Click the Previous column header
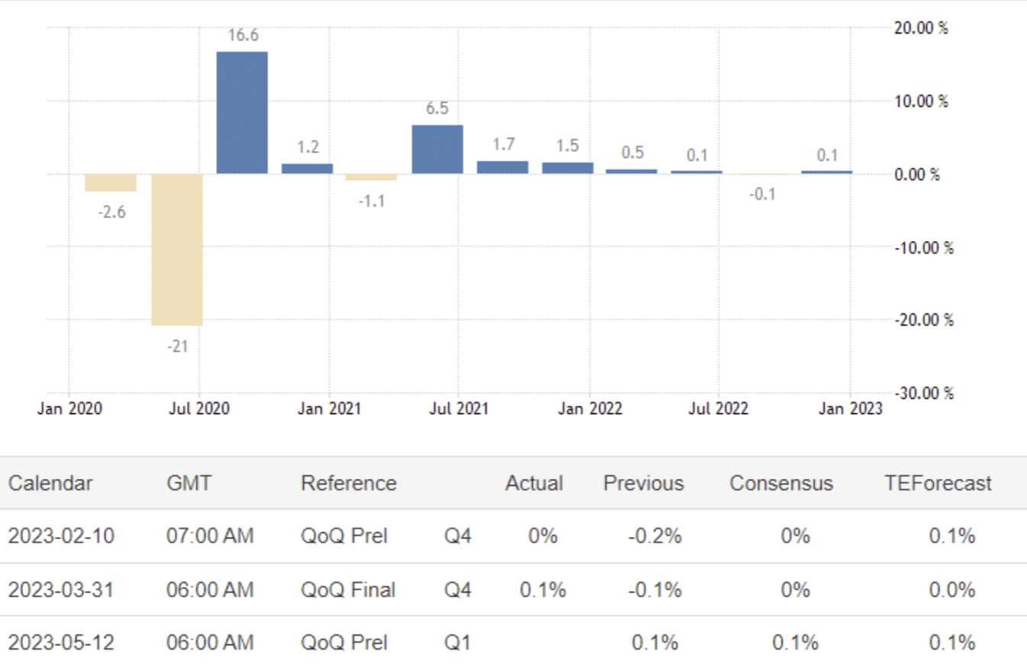The height and width of the screenshot is (668, 1027). tap(643, 483)
